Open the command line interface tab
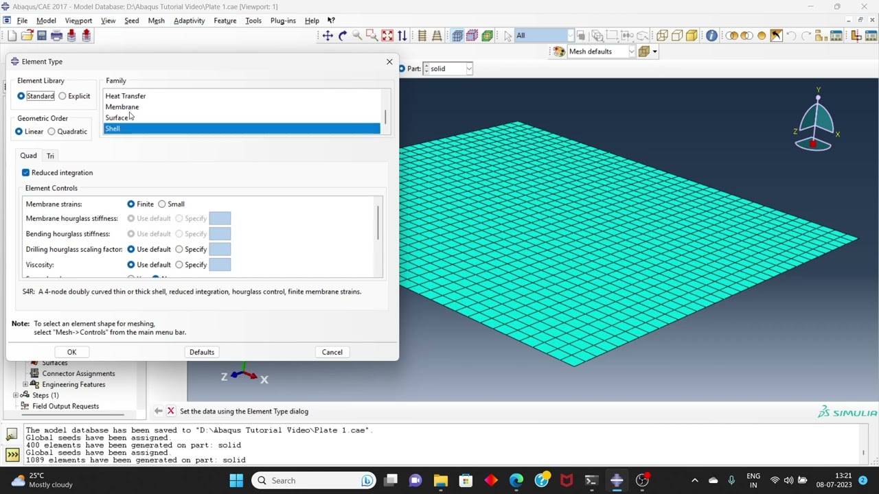This screenshot has height=494, width=879. (12, 454)
